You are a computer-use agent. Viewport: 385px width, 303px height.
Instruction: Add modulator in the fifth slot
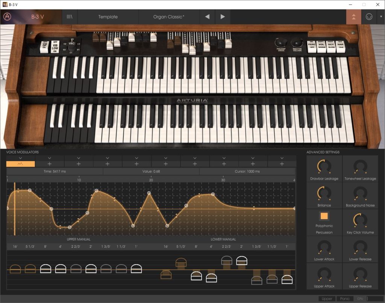coord(136,164)
